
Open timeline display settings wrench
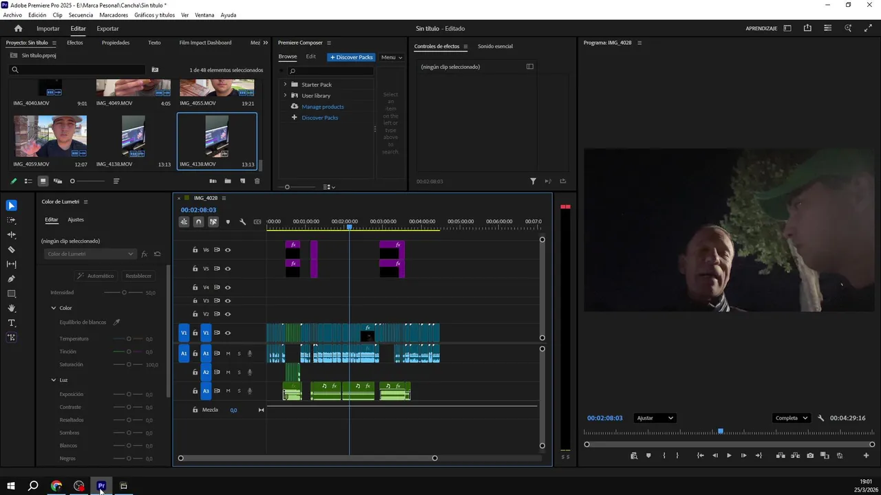(x=242, y=222)
